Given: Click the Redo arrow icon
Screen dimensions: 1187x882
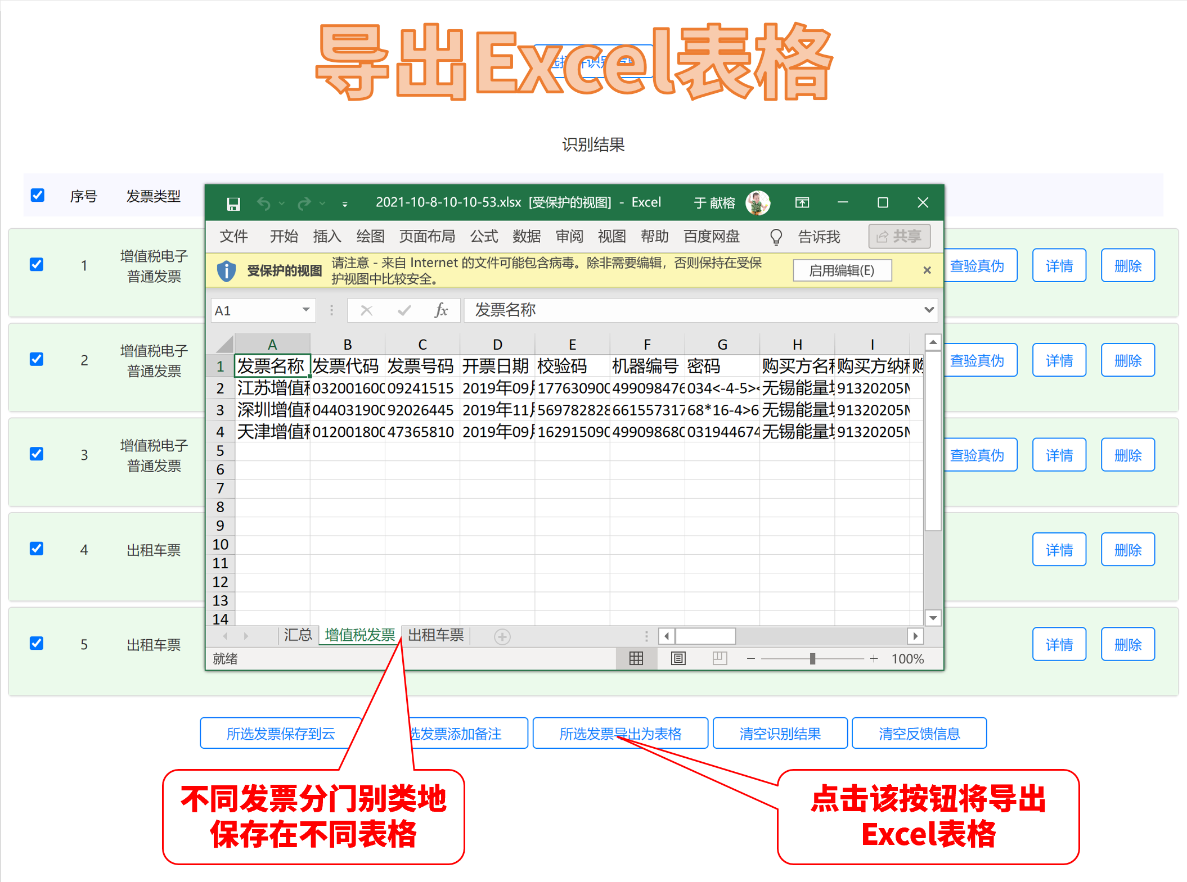Looking at the screenshot, I should tap(304, 203).
